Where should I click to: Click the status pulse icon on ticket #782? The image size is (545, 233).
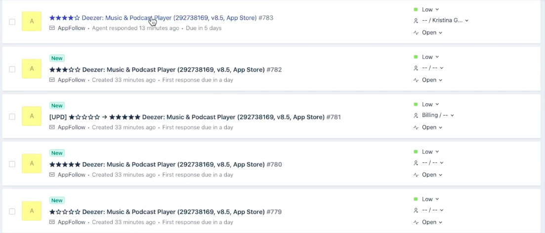pos(416,80)
